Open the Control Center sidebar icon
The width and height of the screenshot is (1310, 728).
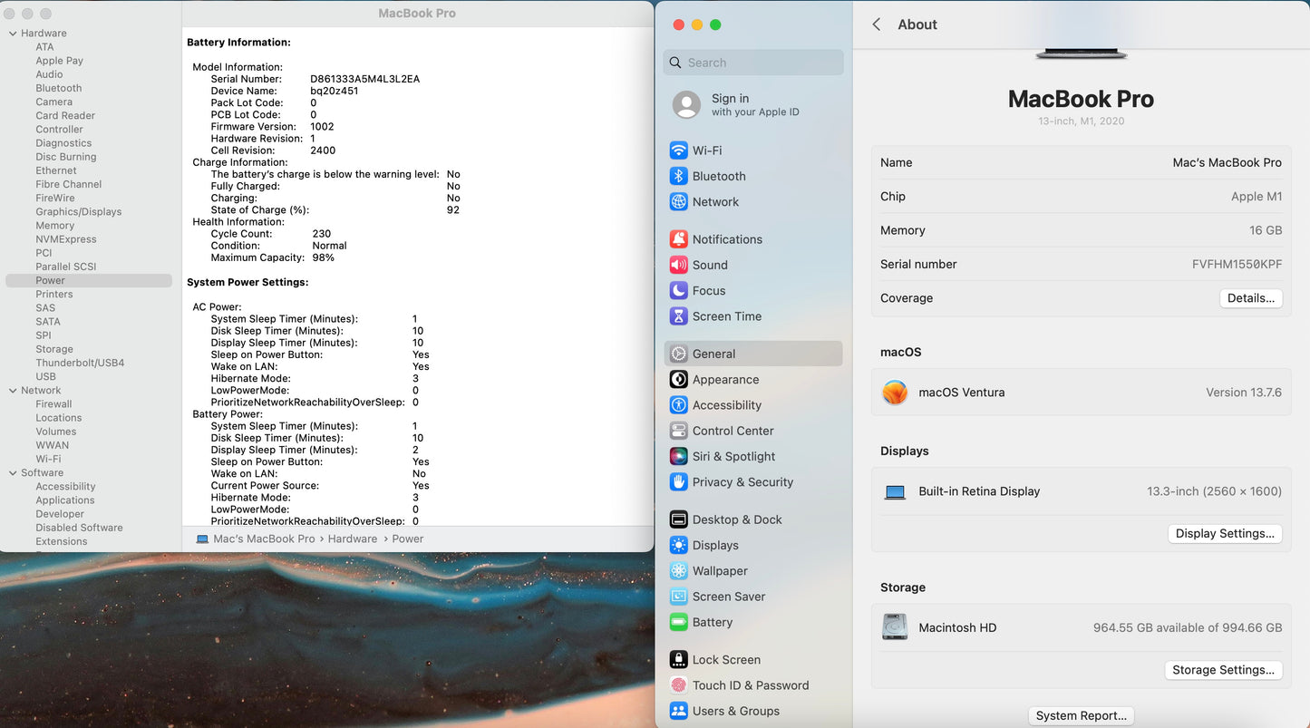point(678,432)
